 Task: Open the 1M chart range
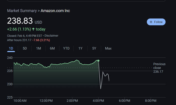[38, 48]
